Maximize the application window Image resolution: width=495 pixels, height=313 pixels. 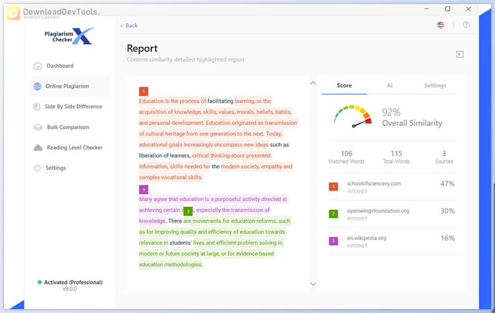[447, 9]
